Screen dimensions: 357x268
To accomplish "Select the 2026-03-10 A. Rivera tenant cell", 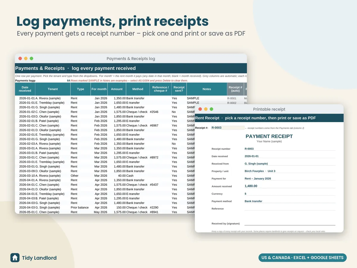I will click(53, 176).
